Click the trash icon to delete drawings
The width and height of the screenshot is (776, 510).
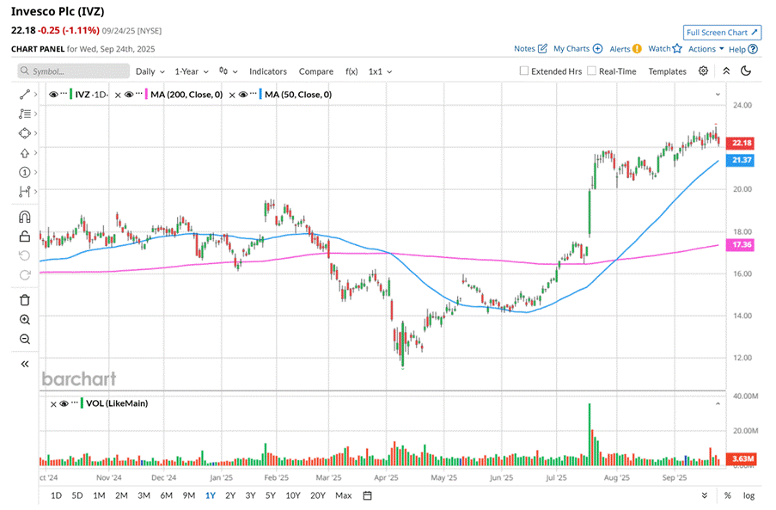24,299
